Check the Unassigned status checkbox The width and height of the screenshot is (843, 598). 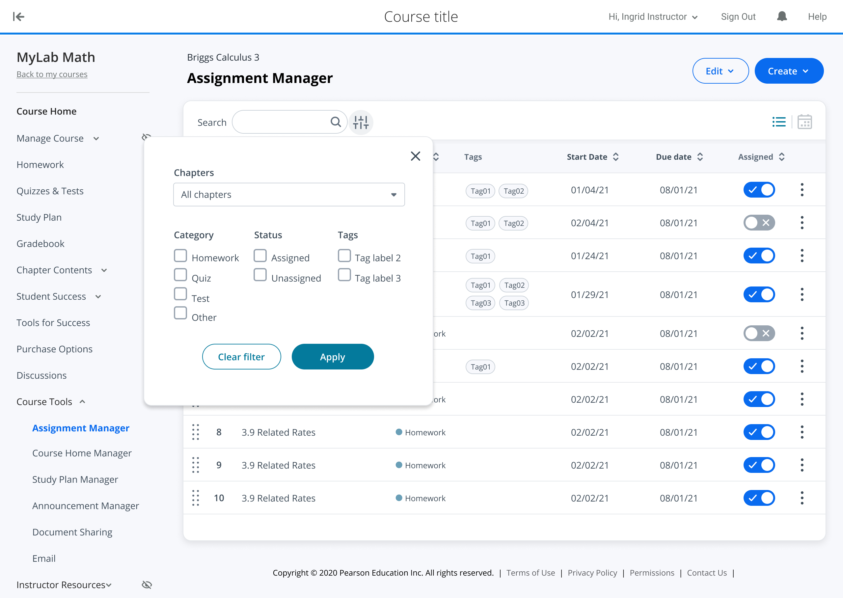[x=260, y=275]
